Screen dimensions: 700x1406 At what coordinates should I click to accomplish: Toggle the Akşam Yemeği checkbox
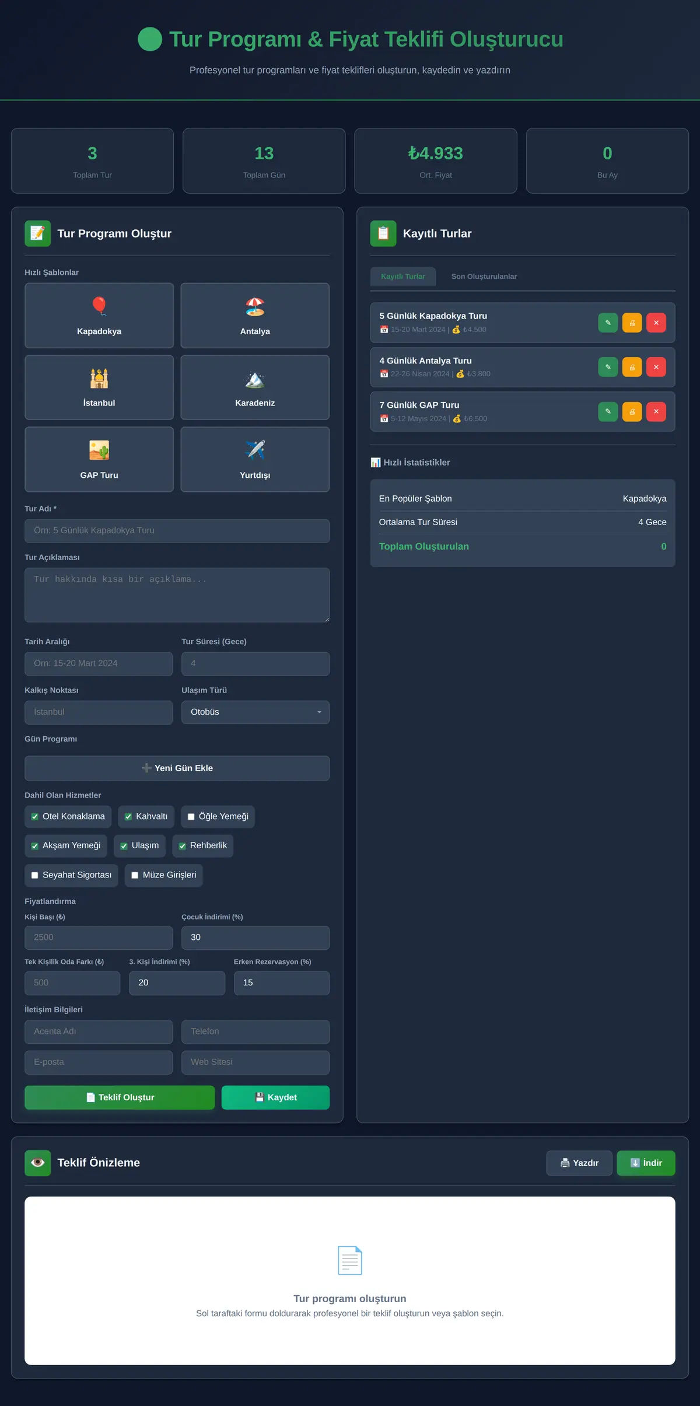pyautogui.click(x=35, y=846)
